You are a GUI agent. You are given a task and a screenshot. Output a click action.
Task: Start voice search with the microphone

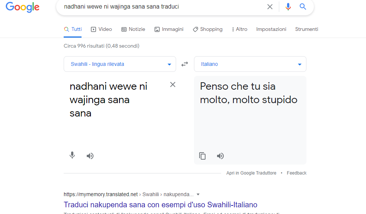(288, 7)
